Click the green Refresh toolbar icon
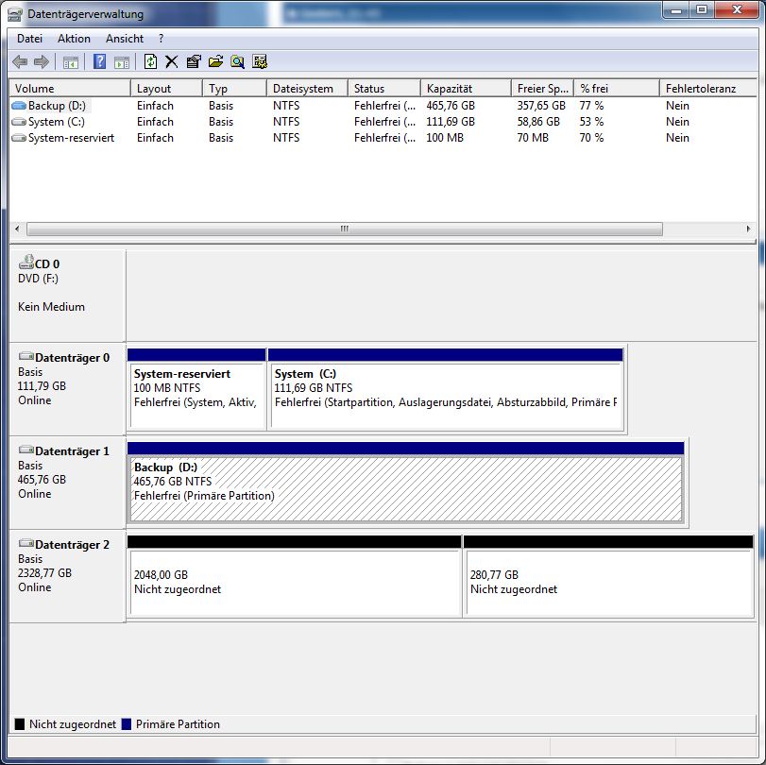766x765 pixels. click(150, 61)
